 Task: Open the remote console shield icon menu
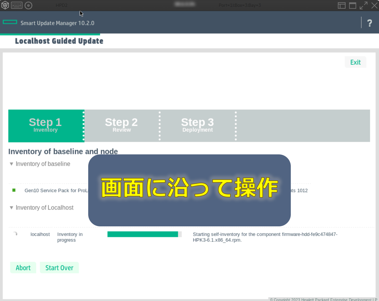[5, 5]
